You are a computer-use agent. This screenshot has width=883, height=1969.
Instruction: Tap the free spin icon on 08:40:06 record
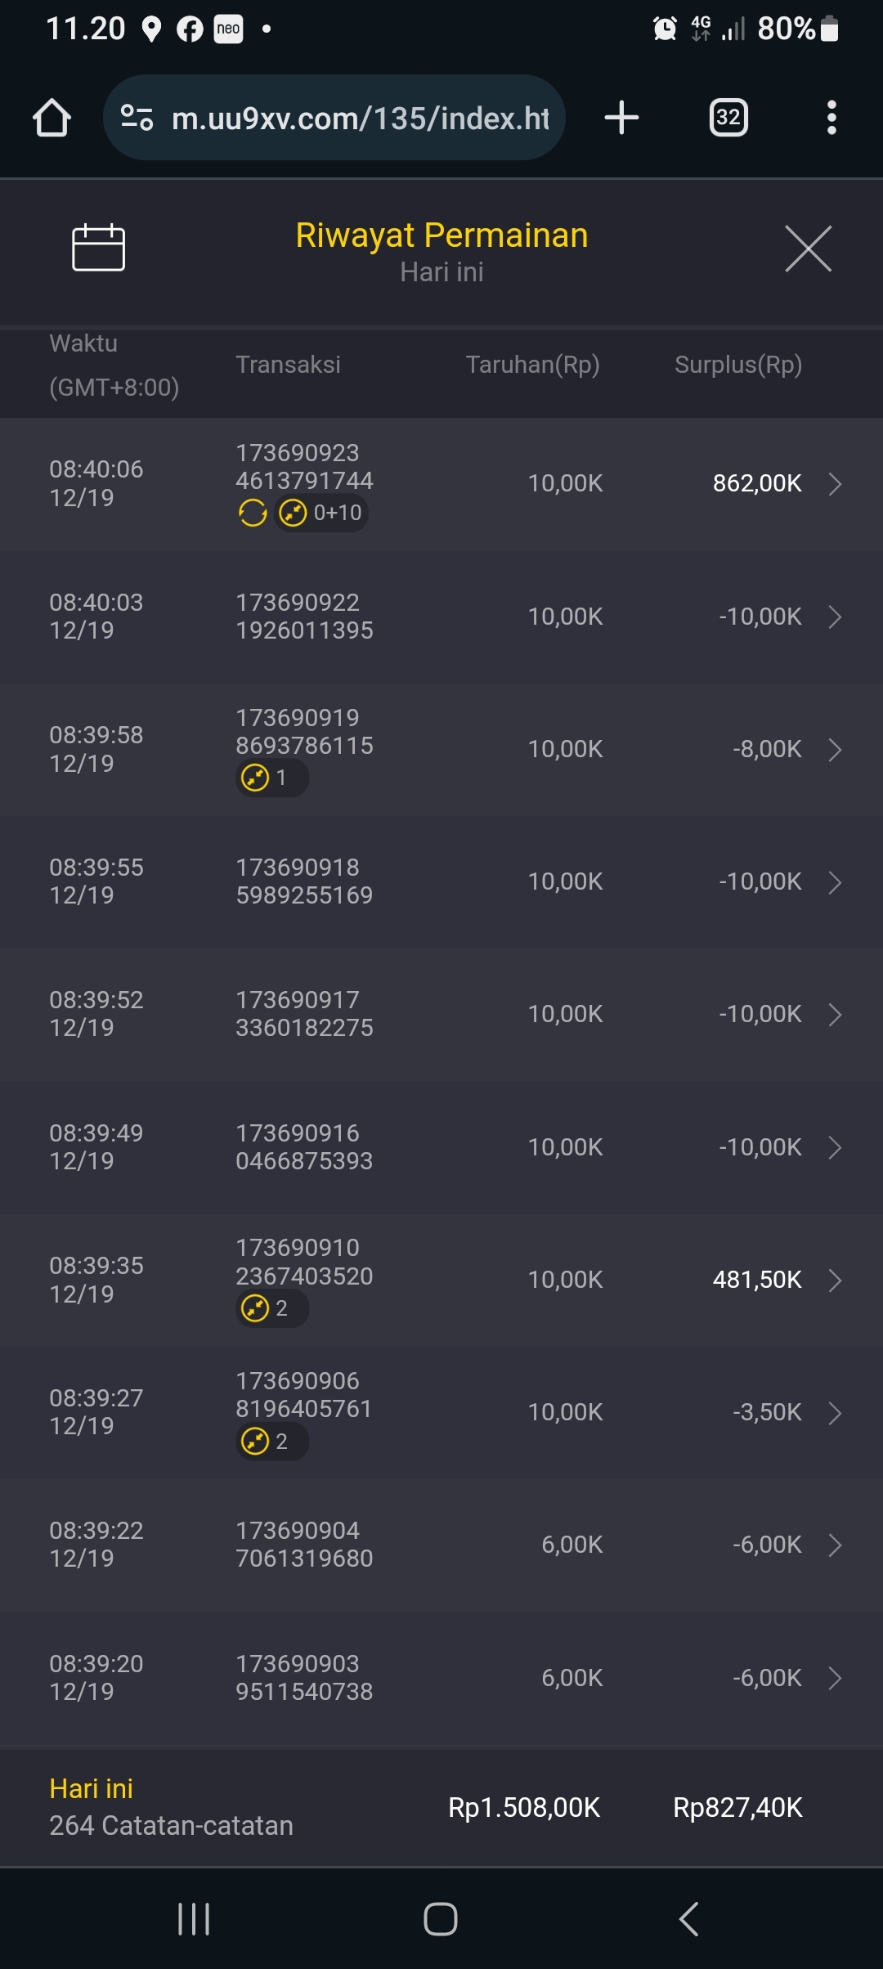tap(253, 514)
